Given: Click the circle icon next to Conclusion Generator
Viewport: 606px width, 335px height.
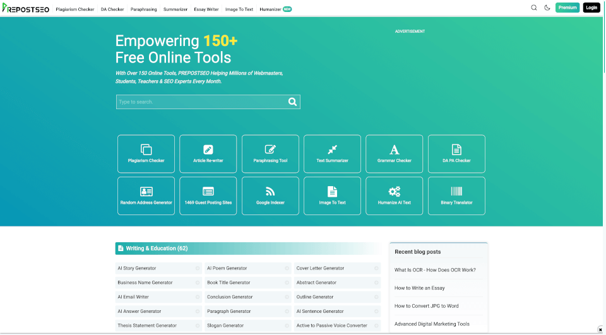Looking at the screenshot, I should [287, 297].
